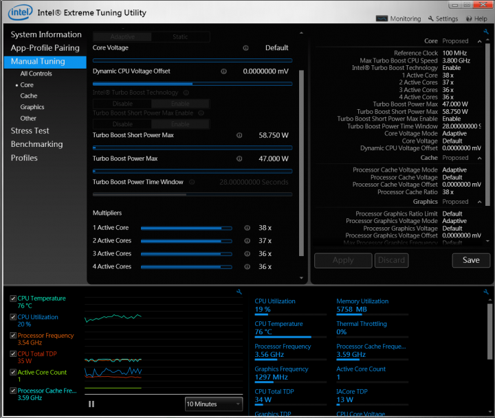
Task: Click info icon next to Core Voltage
Action: pos(245,48)
